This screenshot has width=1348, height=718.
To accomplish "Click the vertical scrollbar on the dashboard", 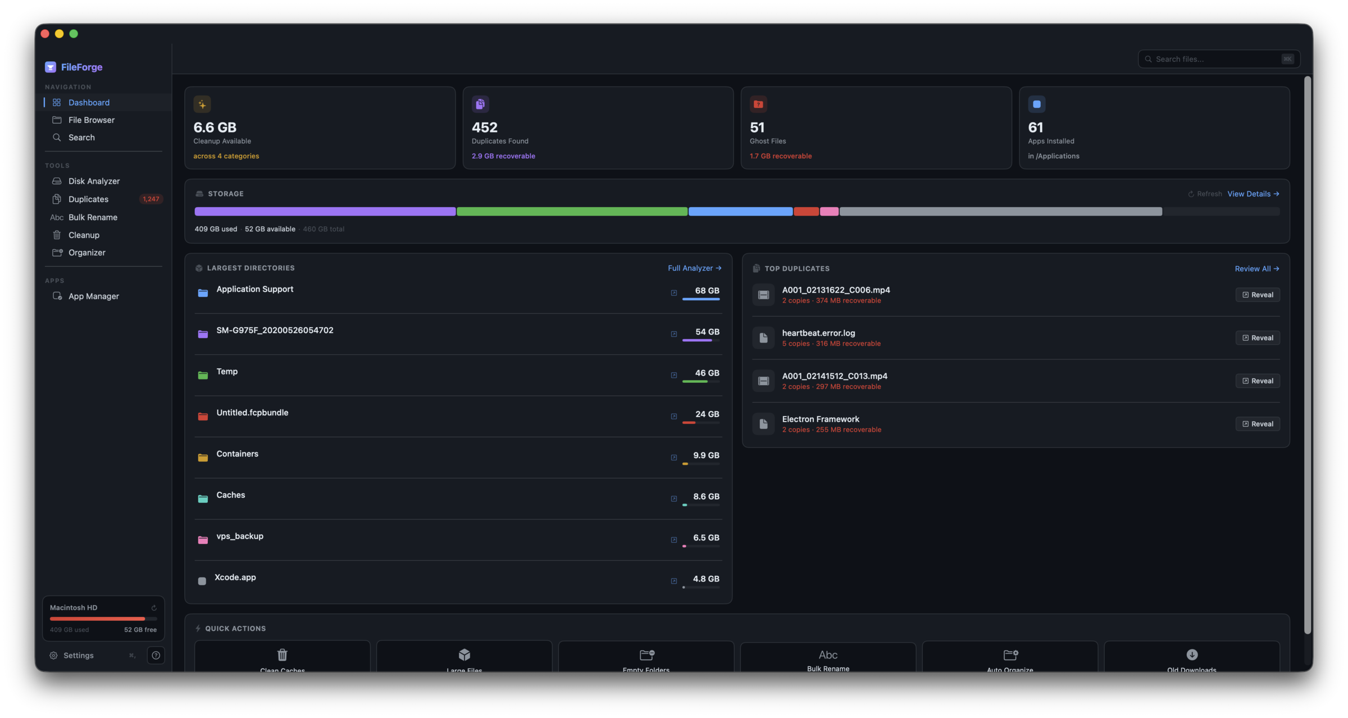I will 1308,355.
